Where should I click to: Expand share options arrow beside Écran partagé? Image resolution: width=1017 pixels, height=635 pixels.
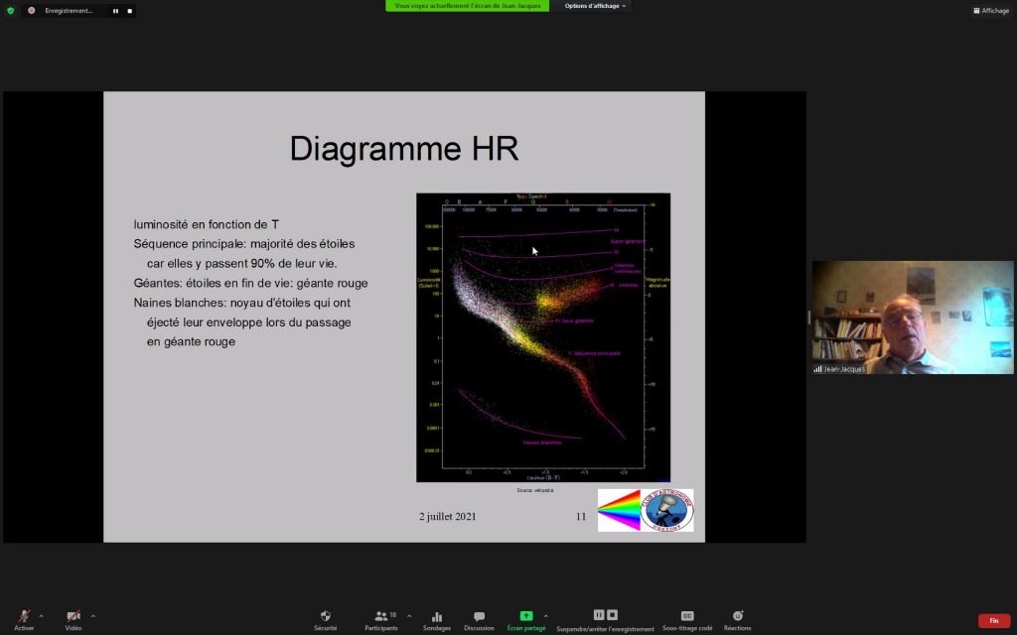[545, 616]
